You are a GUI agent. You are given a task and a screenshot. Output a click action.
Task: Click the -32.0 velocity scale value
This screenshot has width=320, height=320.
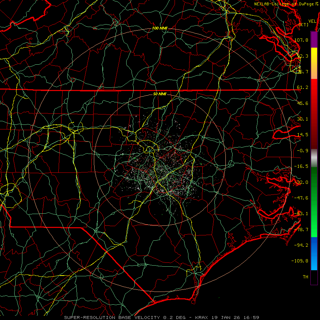301,182
